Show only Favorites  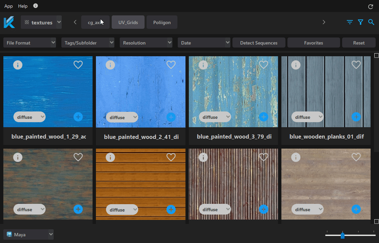tap(314, 43)
